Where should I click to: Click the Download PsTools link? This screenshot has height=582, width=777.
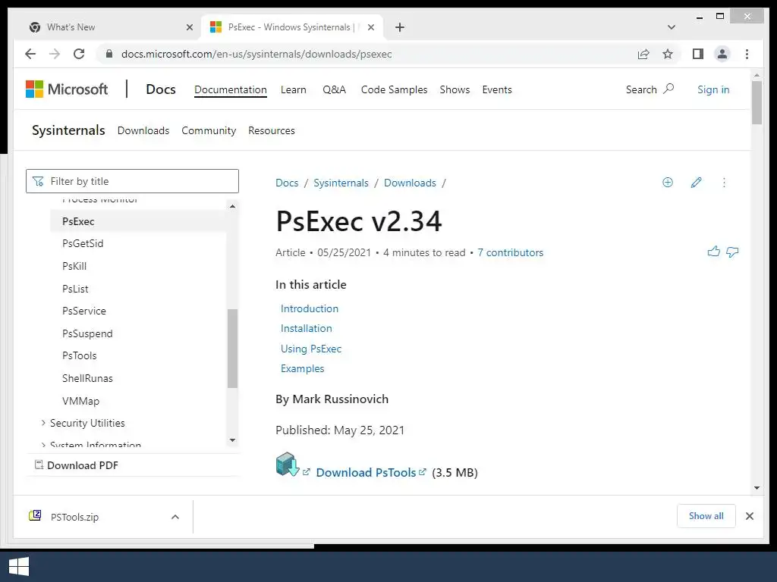[x=366, y=473]
